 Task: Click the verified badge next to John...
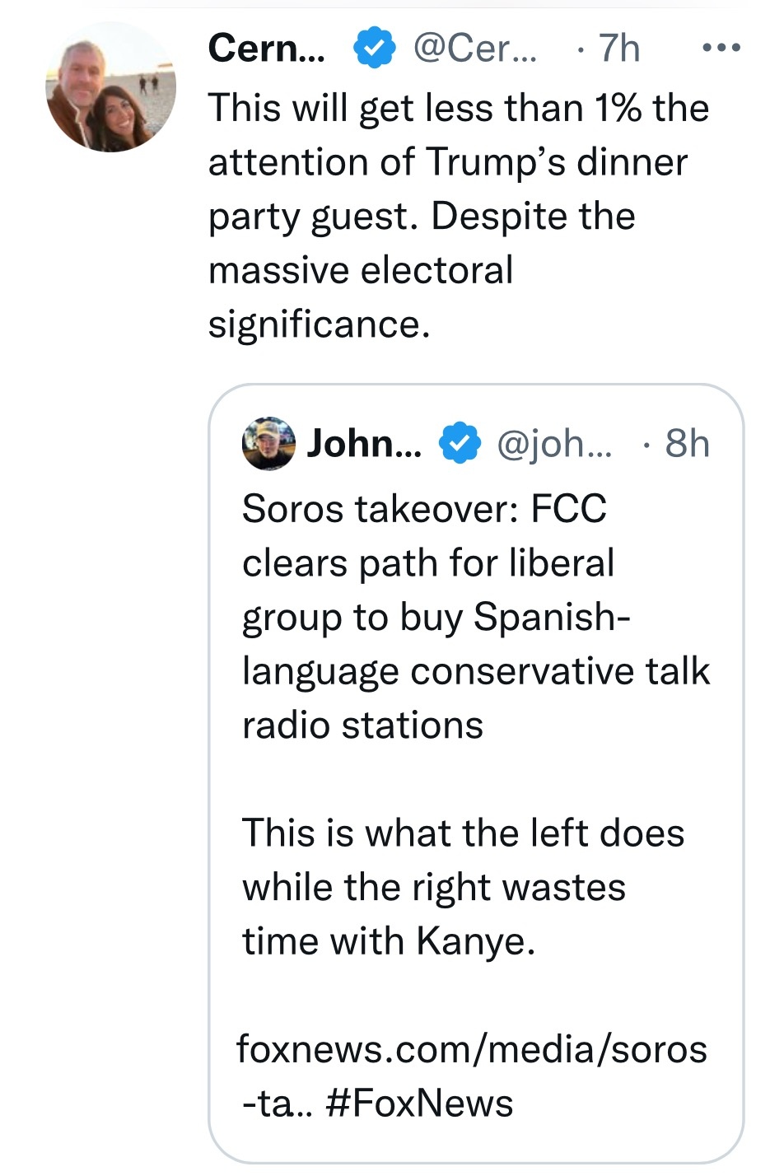point(460,444)
